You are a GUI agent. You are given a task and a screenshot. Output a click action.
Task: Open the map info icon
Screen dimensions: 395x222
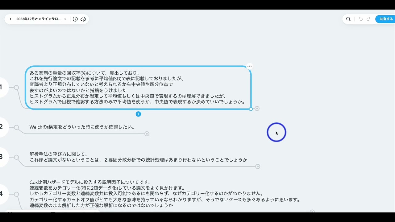75,19
